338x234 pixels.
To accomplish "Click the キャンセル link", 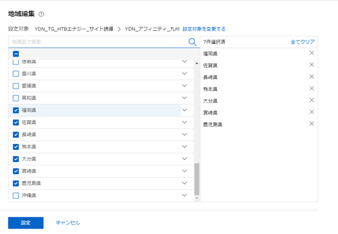I will point(68,223).
